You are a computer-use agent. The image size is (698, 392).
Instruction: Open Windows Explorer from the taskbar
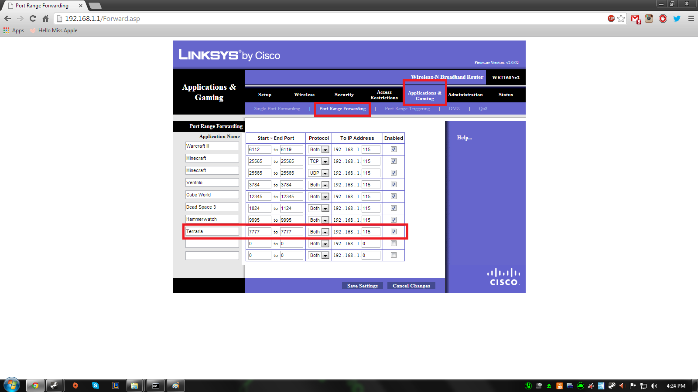click(135, 385)
